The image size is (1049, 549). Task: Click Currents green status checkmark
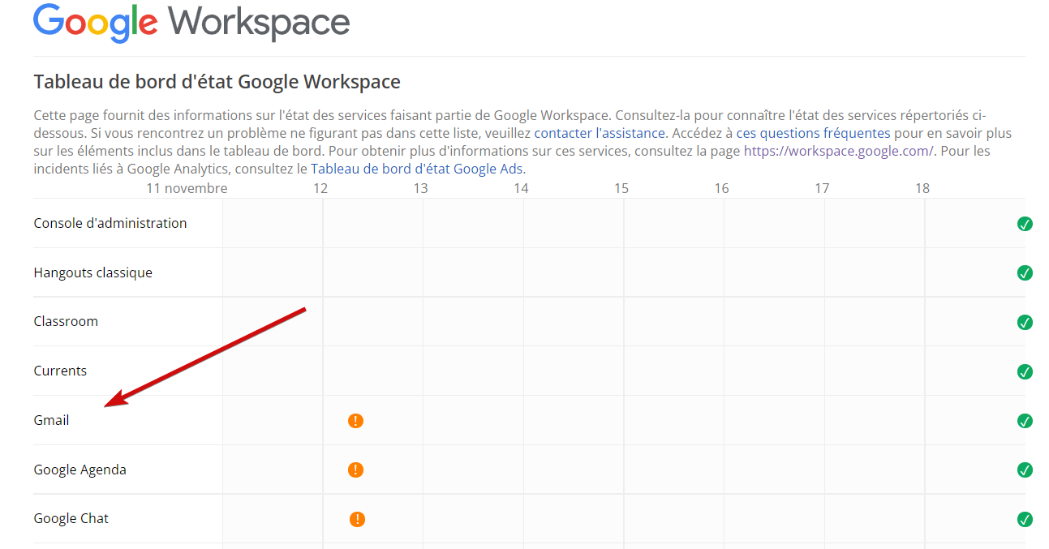pyautogui.click(x=1025, y=371)
